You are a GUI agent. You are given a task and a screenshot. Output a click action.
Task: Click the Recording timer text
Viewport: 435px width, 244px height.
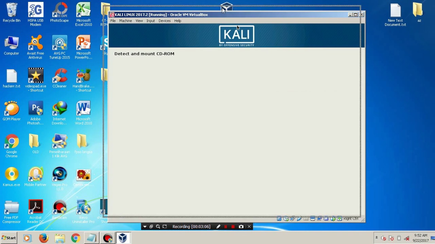(191, 227)
